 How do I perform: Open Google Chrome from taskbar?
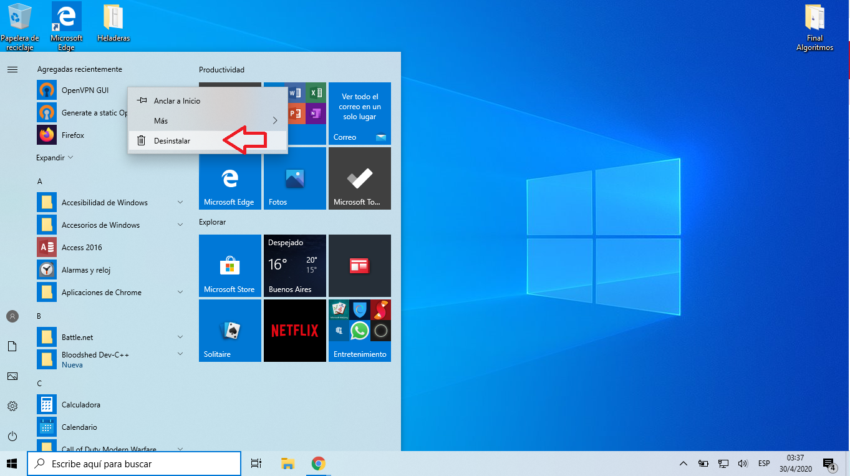pos(318,464)
